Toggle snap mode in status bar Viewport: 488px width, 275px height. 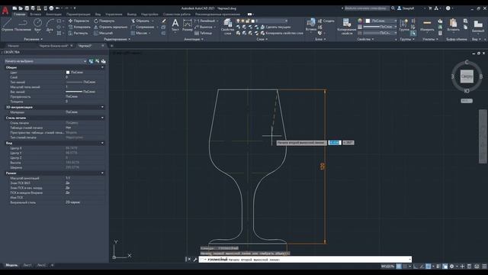405,267
